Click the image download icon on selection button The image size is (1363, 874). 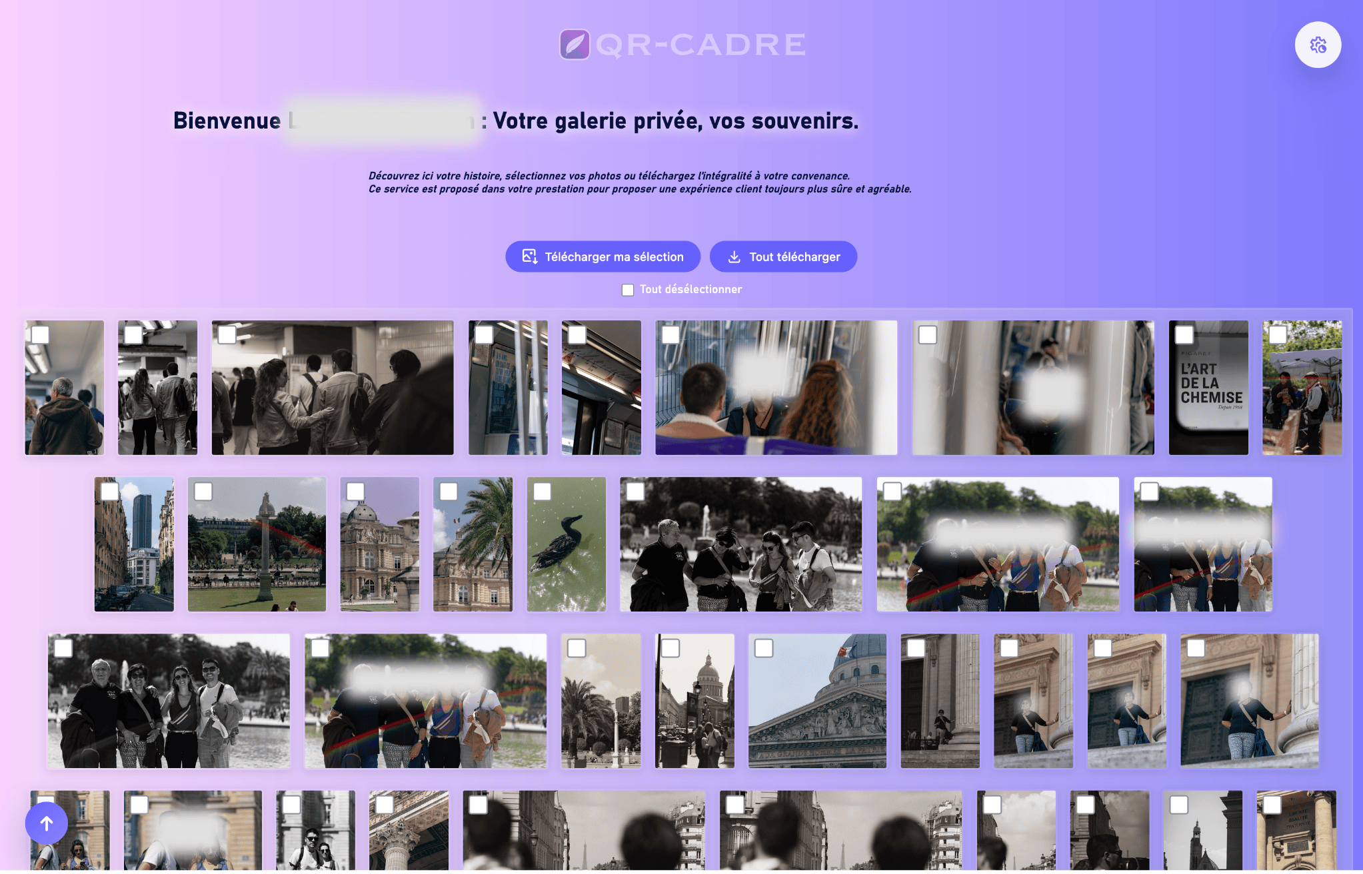[530, 256]
